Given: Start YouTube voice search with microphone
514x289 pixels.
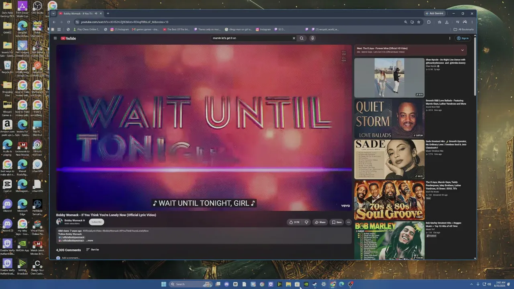Looking at the screenshot, I should tap(312, 38).
